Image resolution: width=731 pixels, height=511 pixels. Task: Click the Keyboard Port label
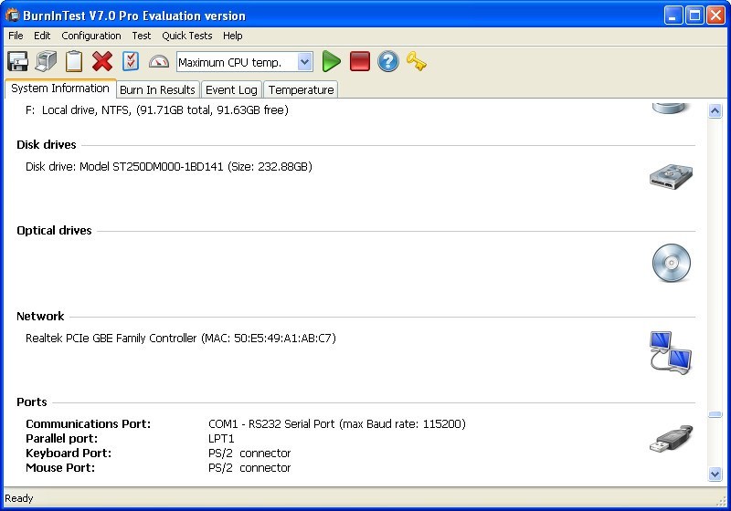(x=69, y=453)
